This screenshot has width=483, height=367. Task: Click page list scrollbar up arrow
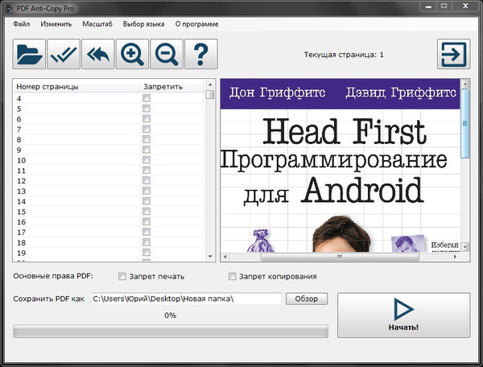[210, 85]
